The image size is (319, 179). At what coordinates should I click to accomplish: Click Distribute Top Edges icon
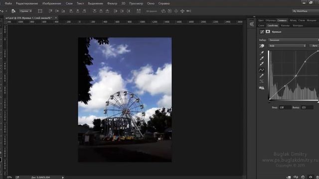(94, 11)
